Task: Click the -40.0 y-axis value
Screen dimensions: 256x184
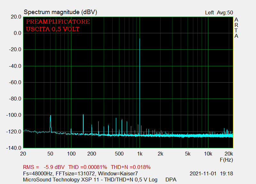Action: pos(15,66)
